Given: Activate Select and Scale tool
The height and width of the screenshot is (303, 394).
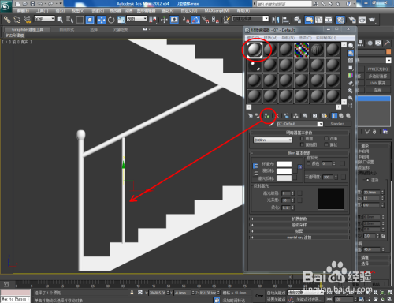Looking at the screenshot, I should [121, 20].
